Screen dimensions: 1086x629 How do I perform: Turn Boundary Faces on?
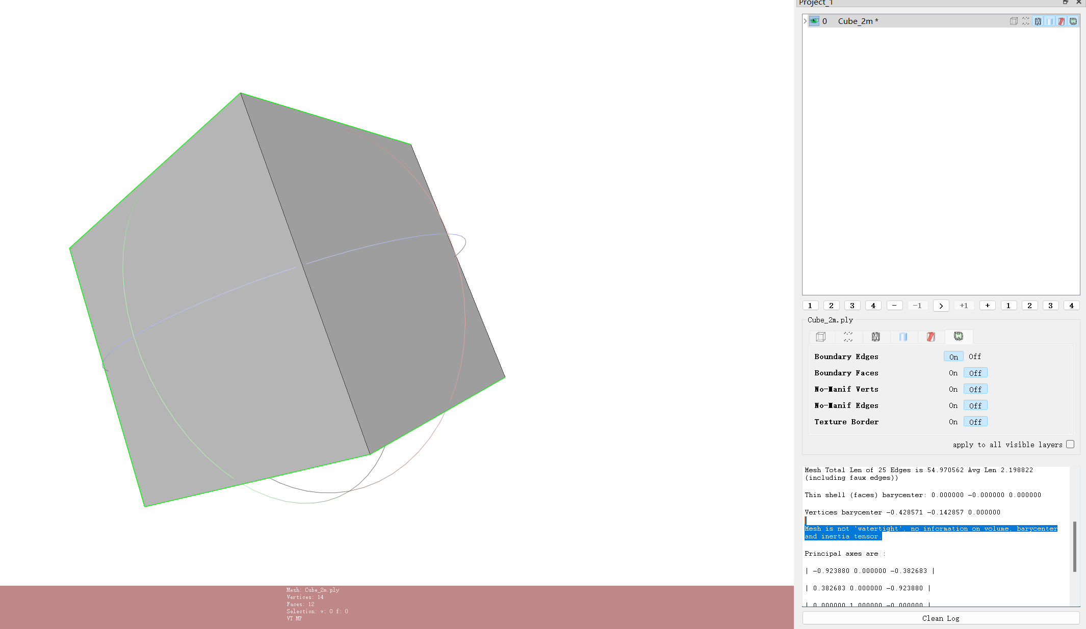tap(953, 373)
